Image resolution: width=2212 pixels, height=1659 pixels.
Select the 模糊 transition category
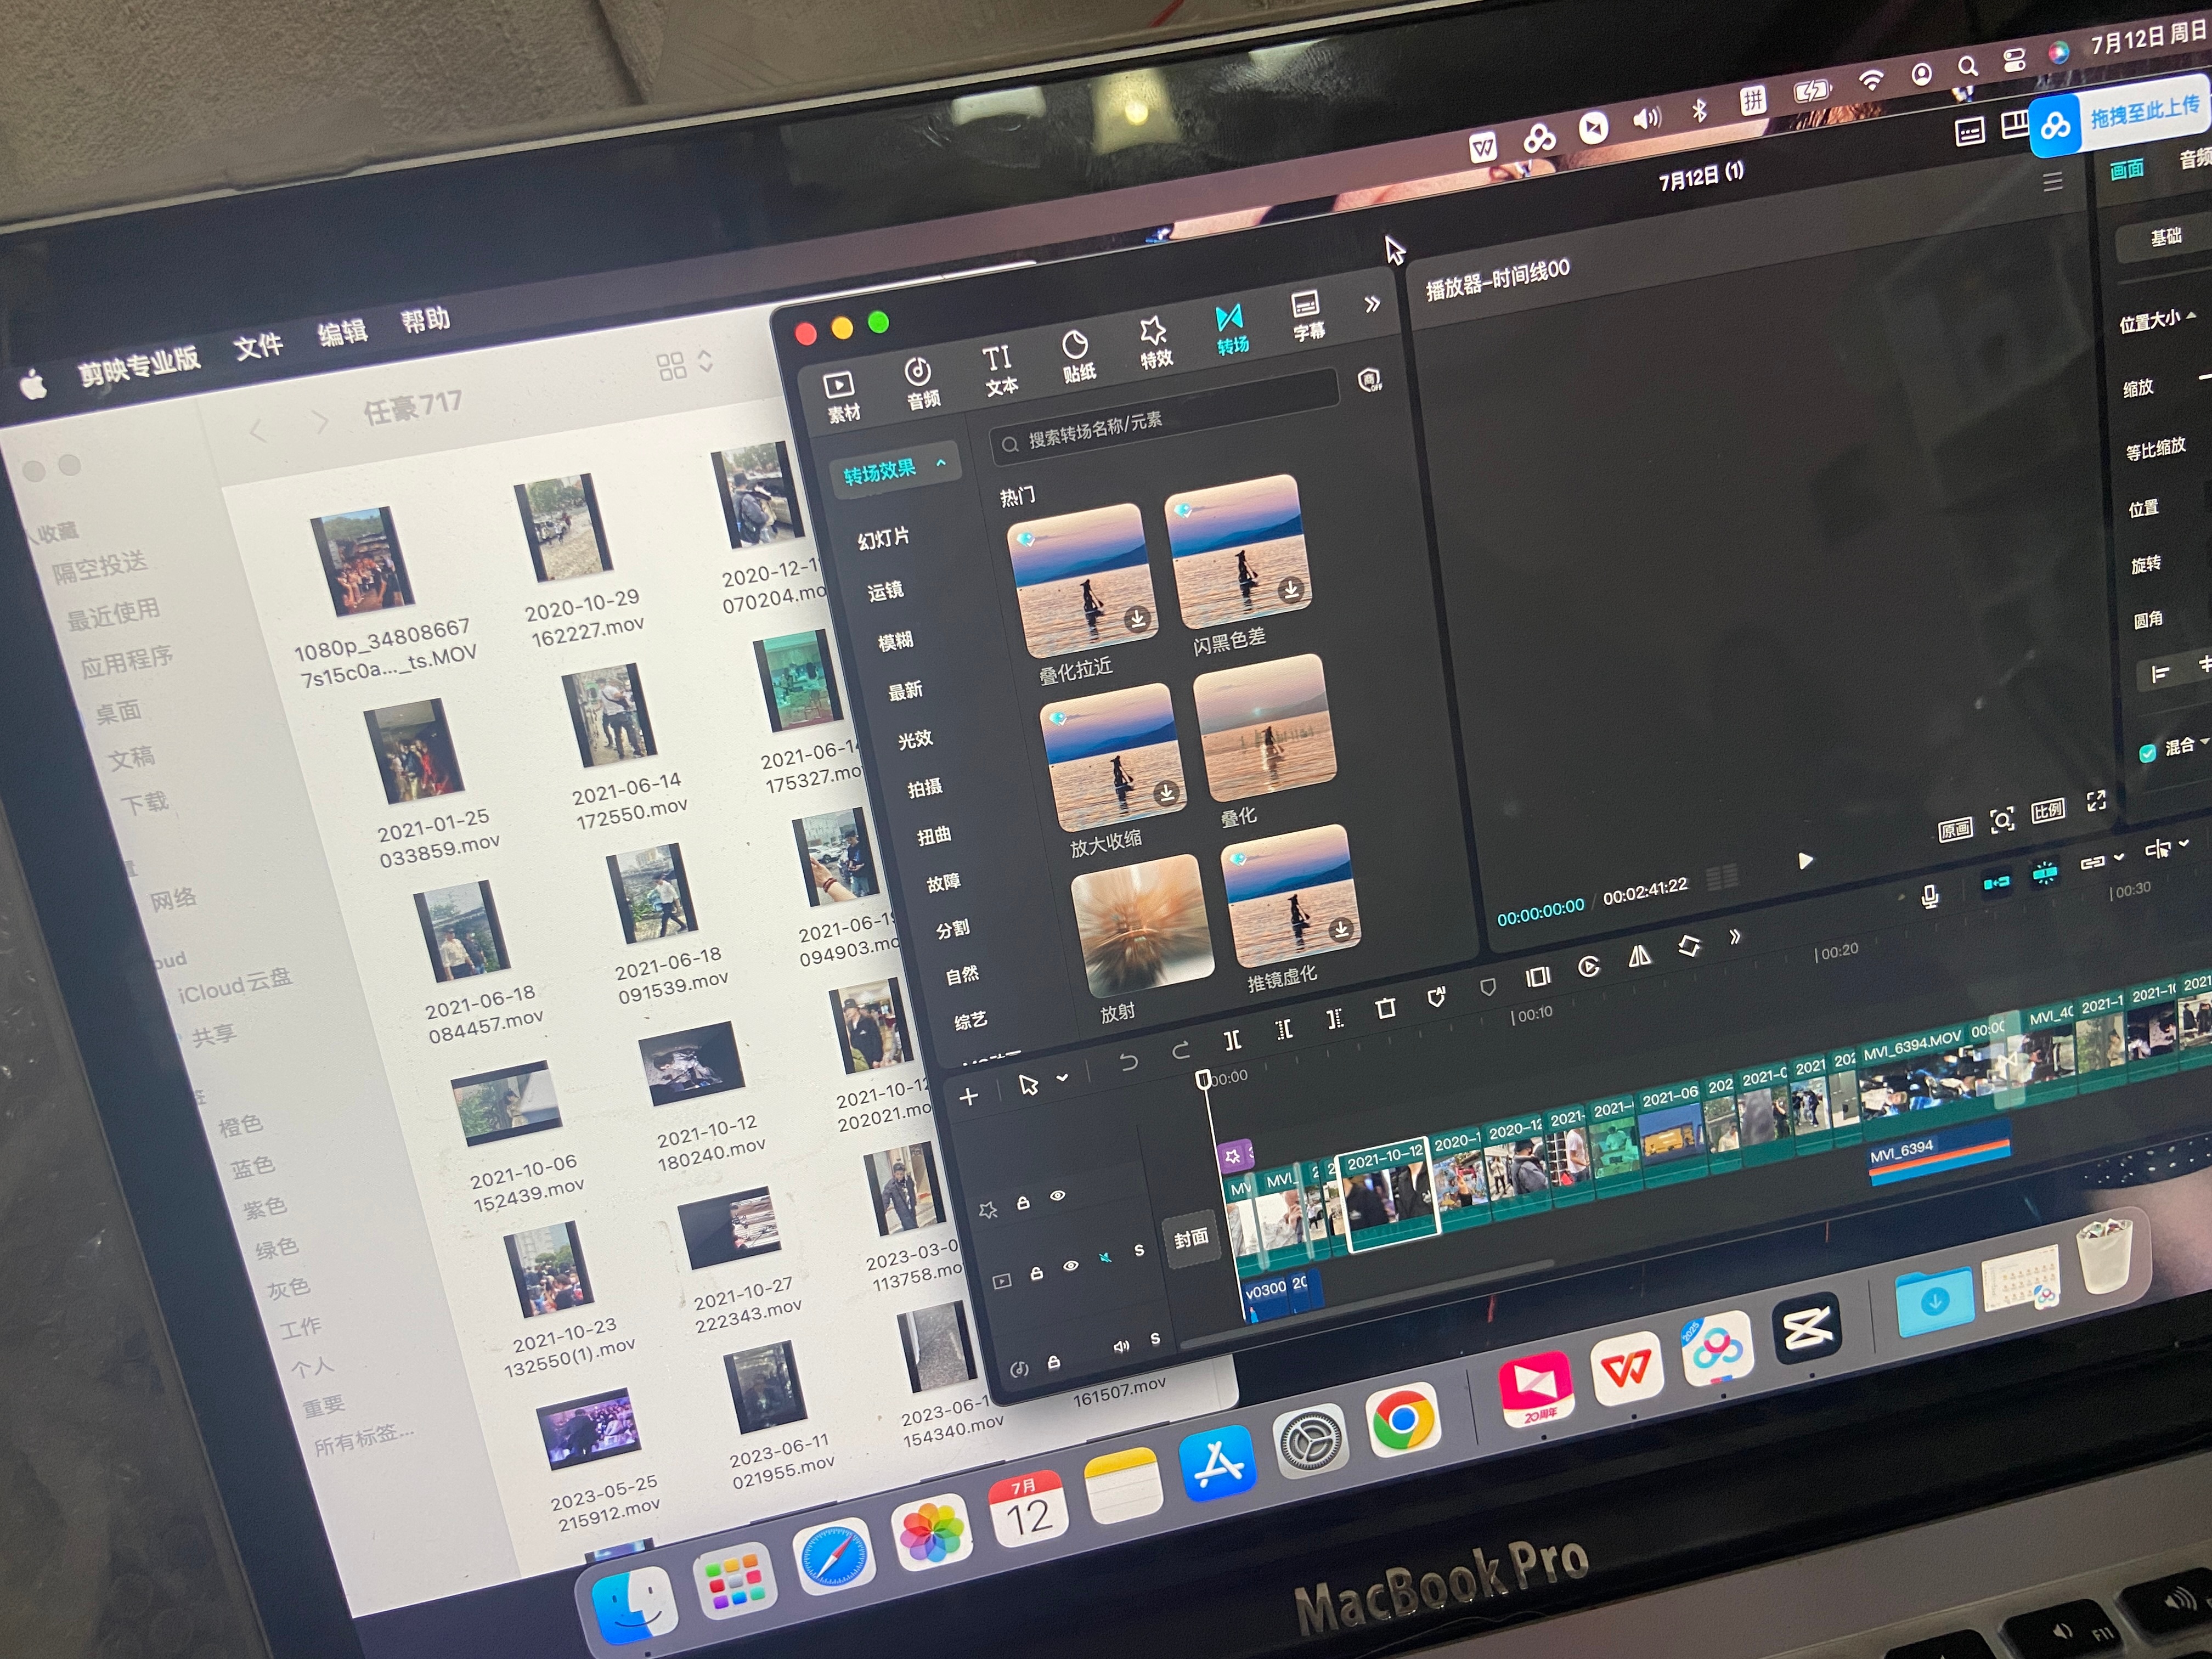click(895, 640)
